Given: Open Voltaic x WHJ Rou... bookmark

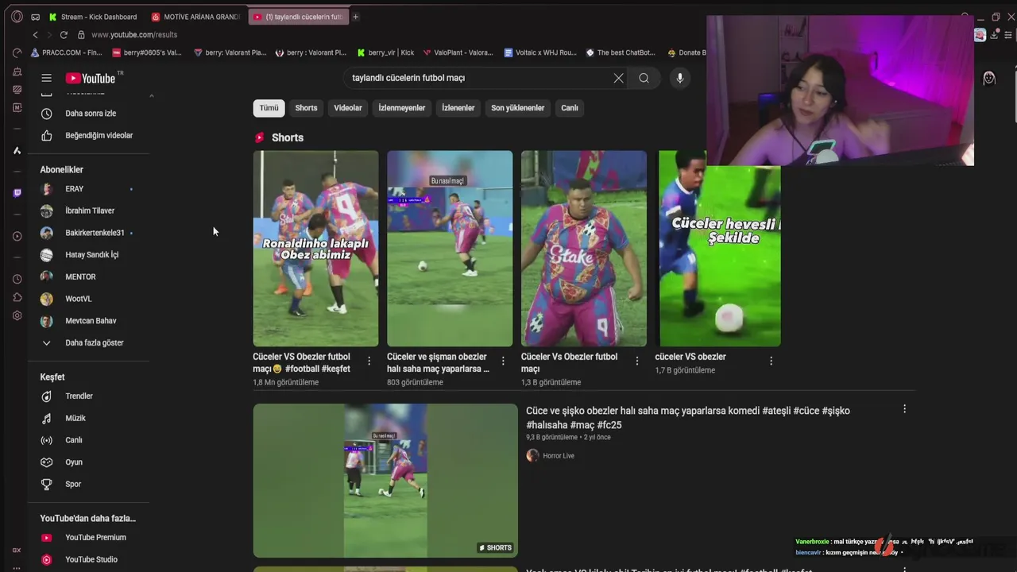Looking at the screenshot, I should (x=540, y=52).
